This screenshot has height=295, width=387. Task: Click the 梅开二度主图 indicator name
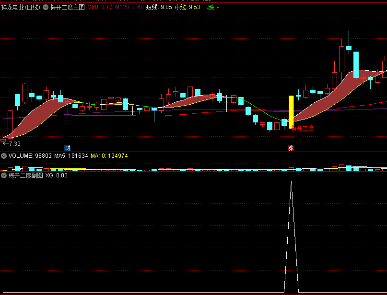[x=68, y=7]
